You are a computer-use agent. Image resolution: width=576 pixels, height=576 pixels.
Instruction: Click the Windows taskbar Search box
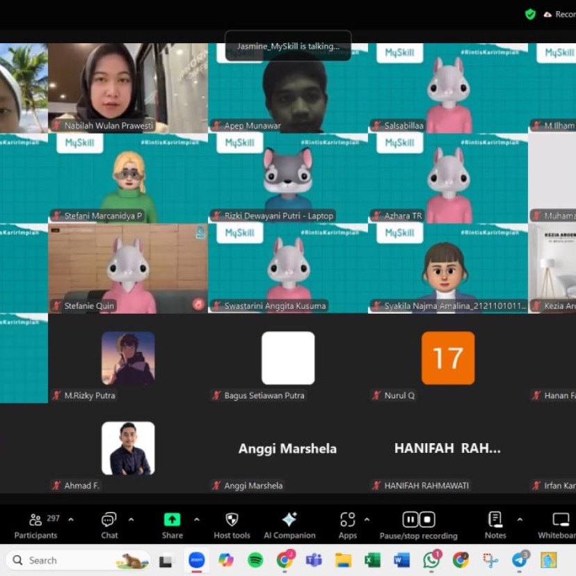(x=77, y=560)
